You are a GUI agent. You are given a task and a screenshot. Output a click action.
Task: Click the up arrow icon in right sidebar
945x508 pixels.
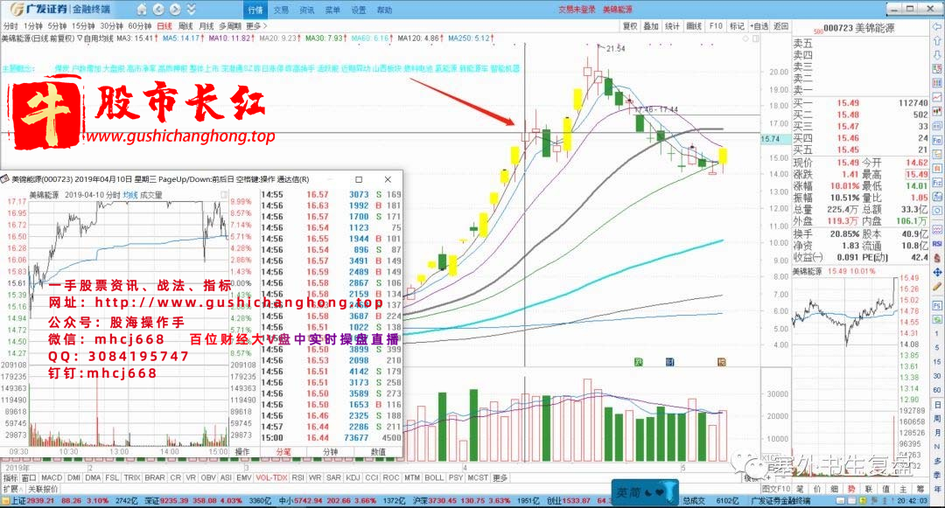(937, 41)
